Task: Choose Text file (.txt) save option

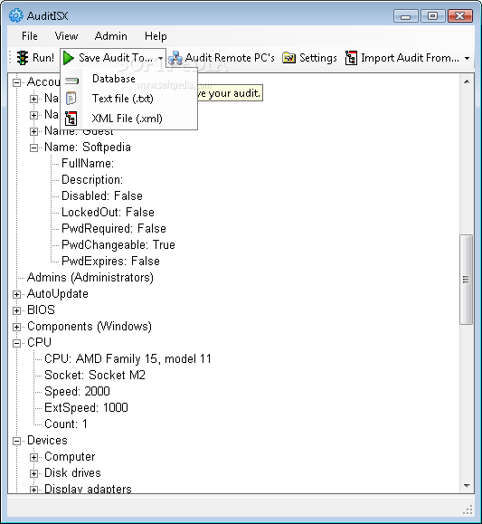Action: point(123,99)
